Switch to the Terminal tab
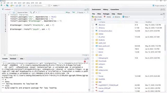The width and height of the screenshot is (167, 93). [x=13, y=59]
